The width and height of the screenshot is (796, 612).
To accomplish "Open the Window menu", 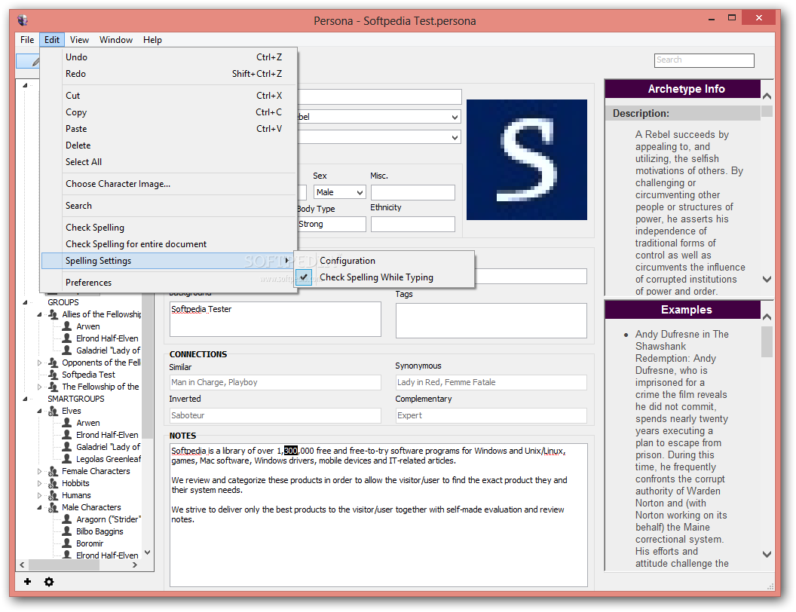I will click(x=116, y=40).
